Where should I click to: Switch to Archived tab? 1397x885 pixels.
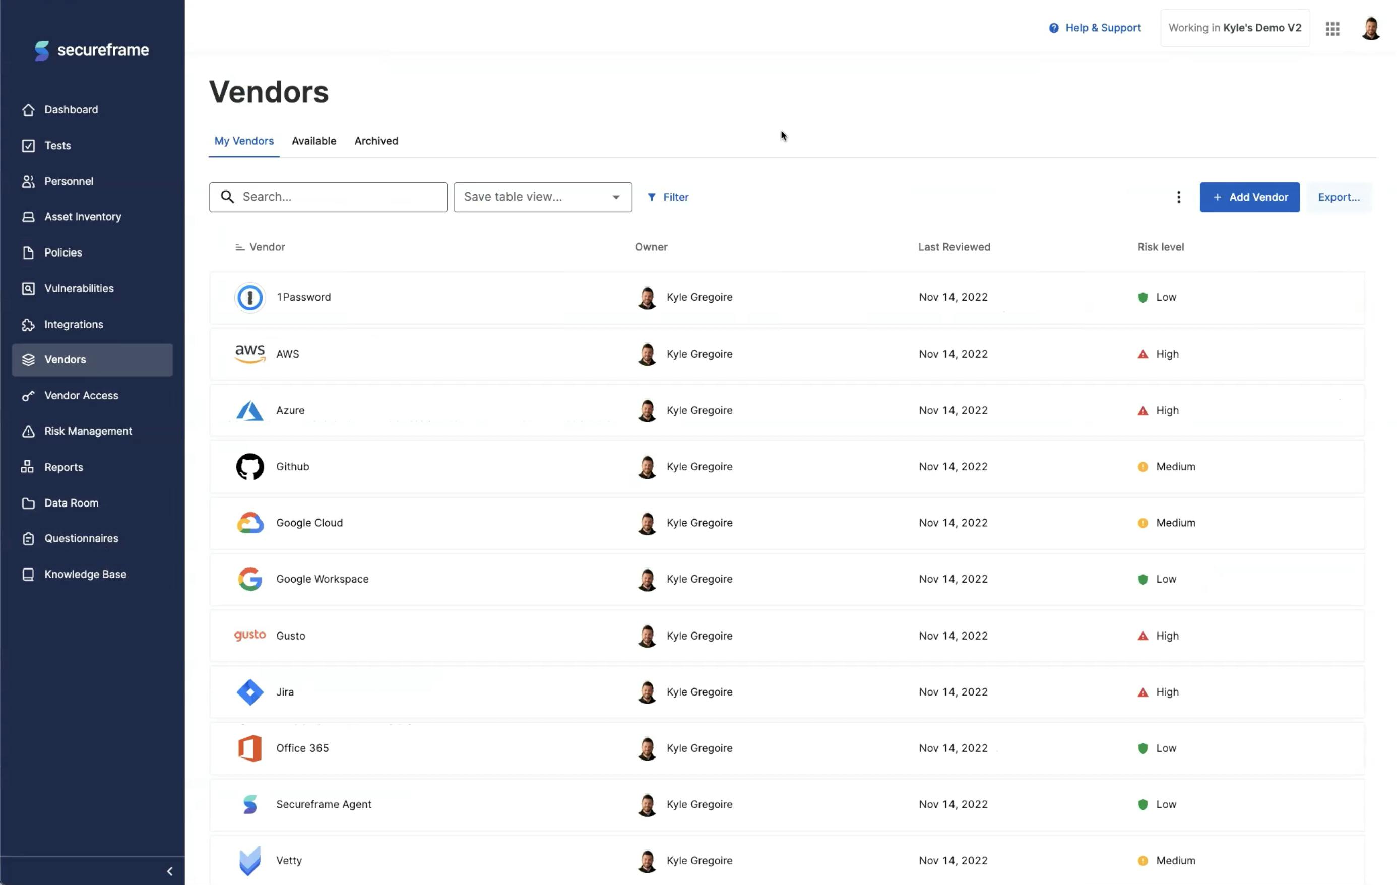pos(376,141)
